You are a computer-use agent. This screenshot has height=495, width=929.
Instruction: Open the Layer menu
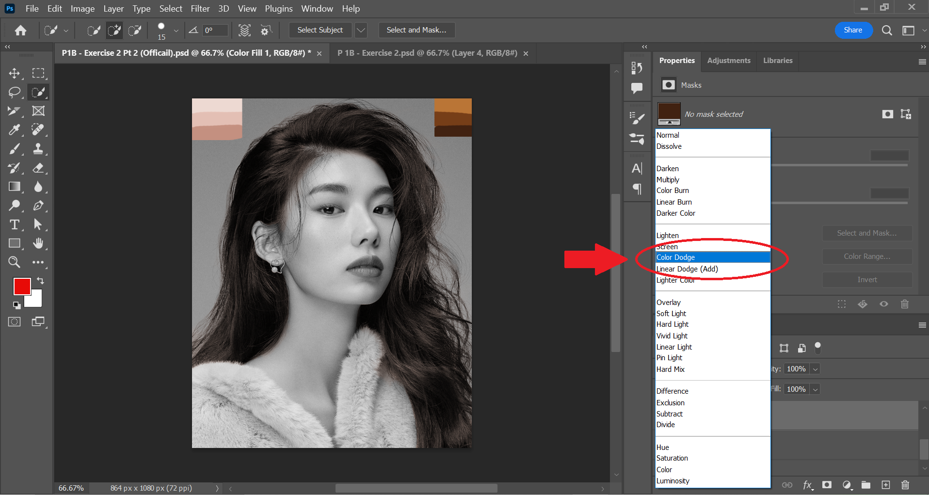(x=113, y=9)
